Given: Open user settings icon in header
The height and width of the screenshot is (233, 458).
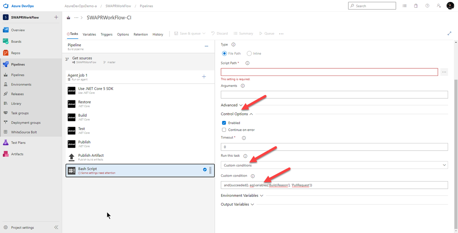Looking at the screenshot, I should (x=439, y=6).
